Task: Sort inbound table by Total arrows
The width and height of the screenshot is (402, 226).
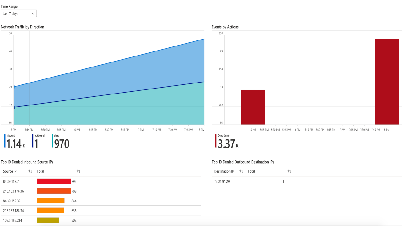Action: (x=79, y=171)
